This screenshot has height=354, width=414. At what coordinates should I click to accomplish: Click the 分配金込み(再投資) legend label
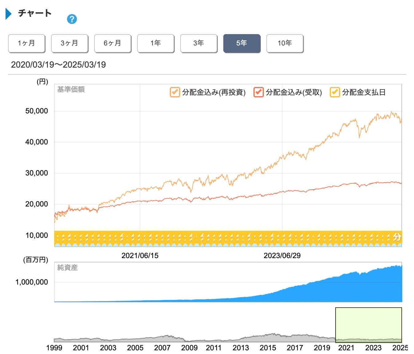pos(214,92)
